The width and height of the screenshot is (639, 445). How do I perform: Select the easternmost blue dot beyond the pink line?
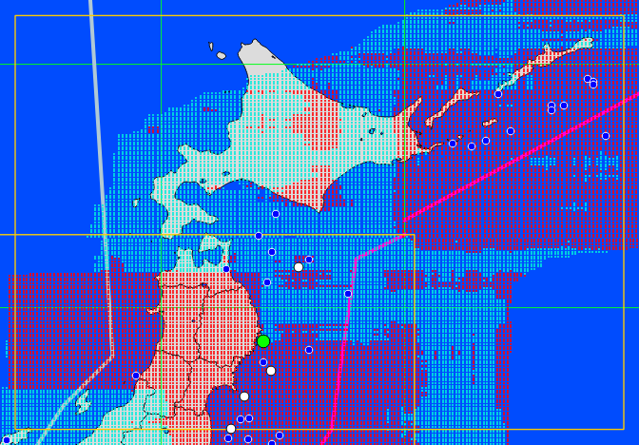(x=606, y=136)
